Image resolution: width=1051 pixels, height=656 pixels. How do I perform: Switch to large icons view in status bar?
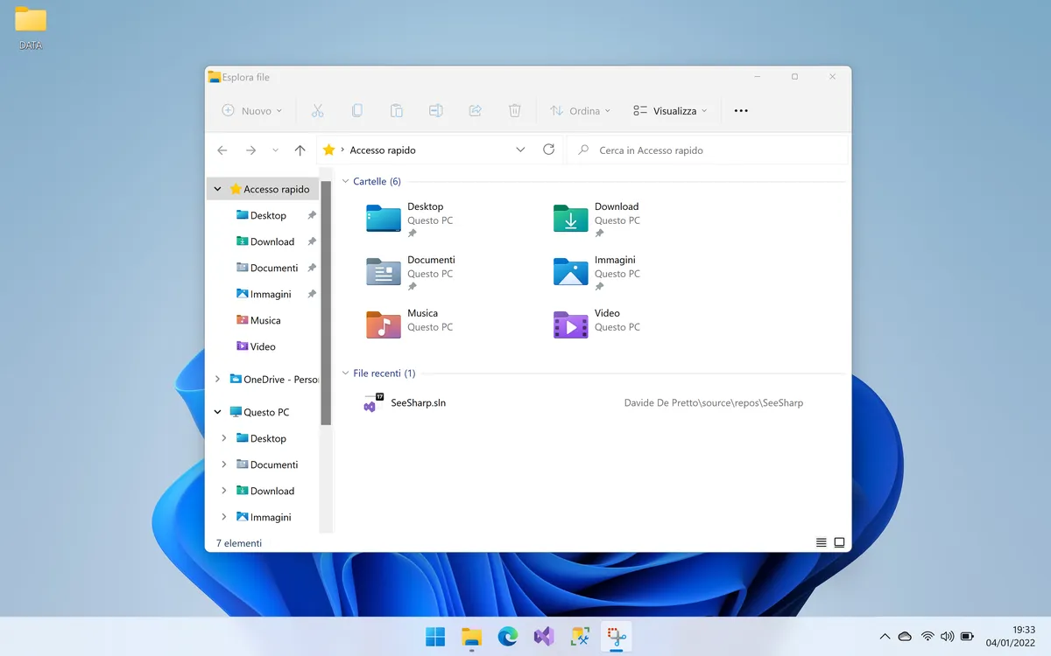coord(839,543)
